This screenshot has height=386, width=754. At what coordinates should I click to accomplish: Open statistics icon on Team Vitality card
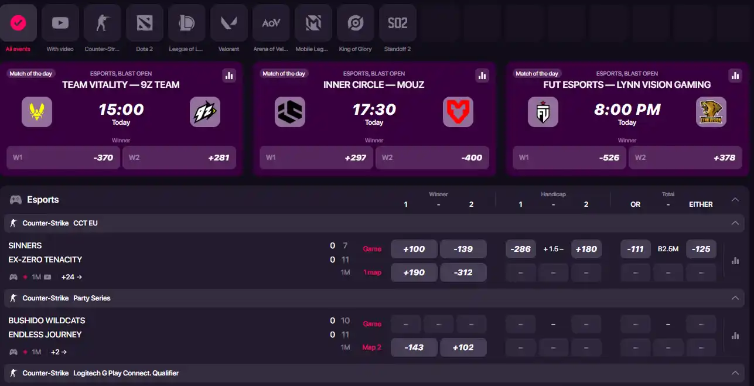pos(229,75)
